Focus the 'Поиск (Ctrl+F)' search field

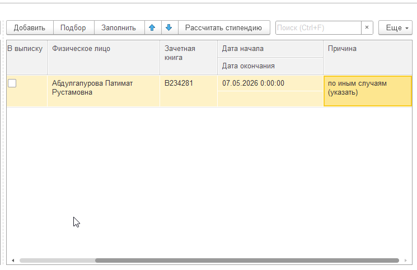(x=318, y=27)
